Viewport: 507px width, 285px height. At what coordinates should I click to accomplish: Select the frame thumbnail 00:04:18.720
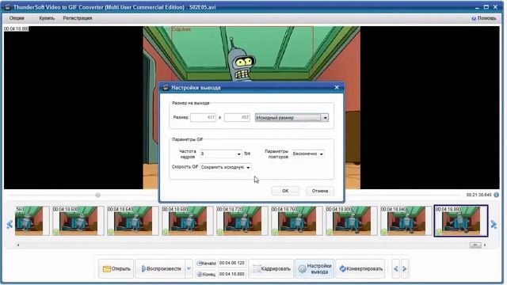click(242, 221)
